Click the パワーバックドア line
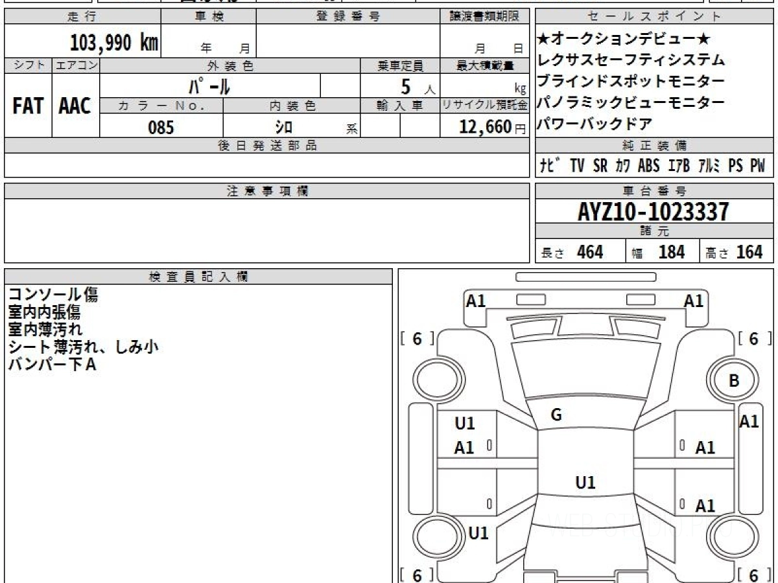 [x=595, y=123]
